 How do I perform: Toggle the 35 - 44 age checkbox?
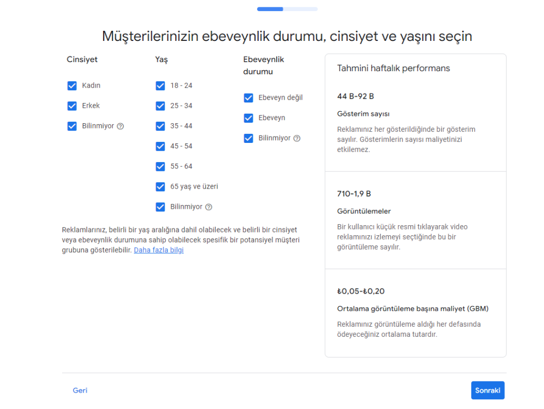coord(160,126)
